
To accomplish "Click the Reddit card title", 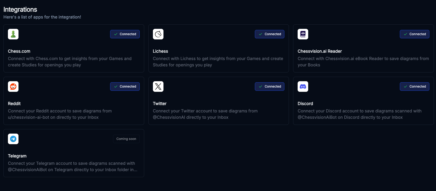I will coord(14,103).
